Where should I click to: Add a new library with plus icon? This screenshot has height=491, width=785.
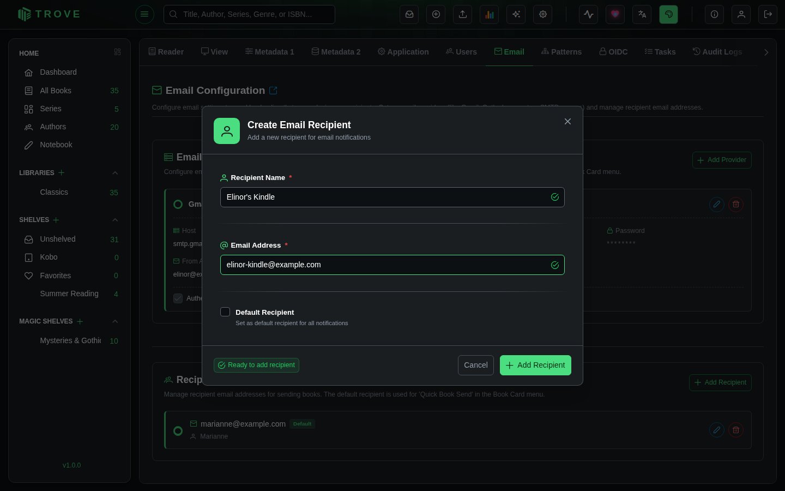(62, 172)
